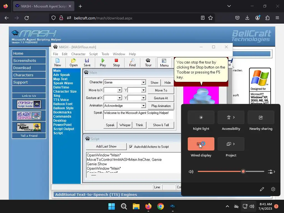Screen dimensions: 284x213
Task: Start script with the green Play icon
Action: (103, 62)
